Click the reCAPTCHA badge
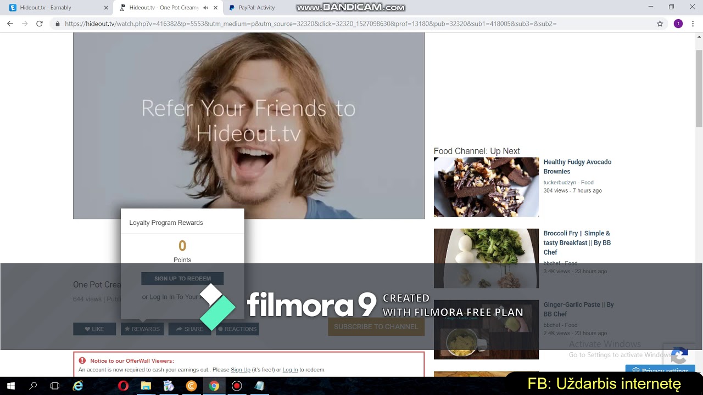This screenshot has width=703, height=395. pos(679,356)
